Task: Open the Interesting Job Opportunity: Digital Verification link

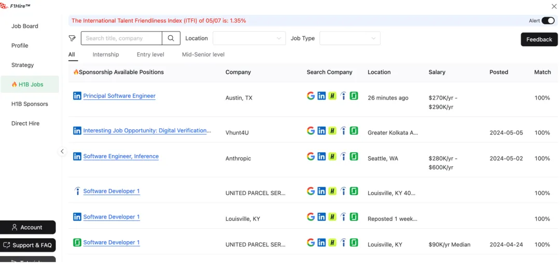Action: [x=147, y=130]
